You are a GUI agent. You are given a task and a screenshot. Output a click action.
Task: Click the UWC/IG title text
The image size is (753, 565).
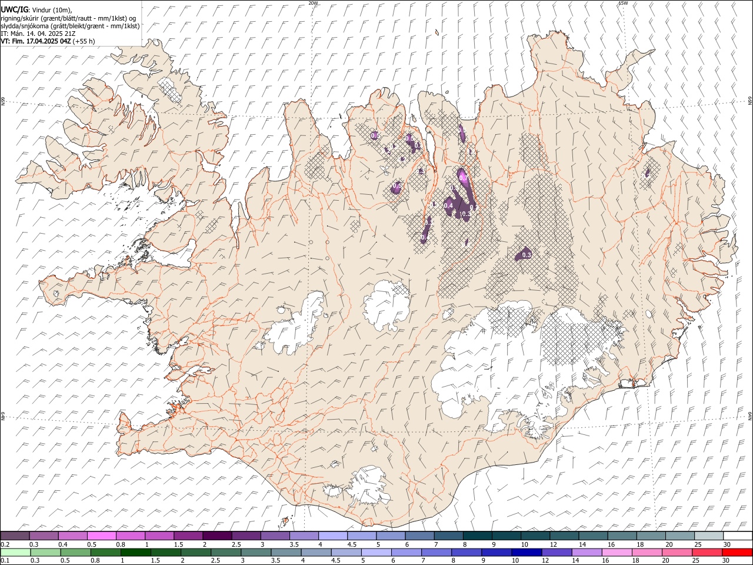(x=14, y=9)
